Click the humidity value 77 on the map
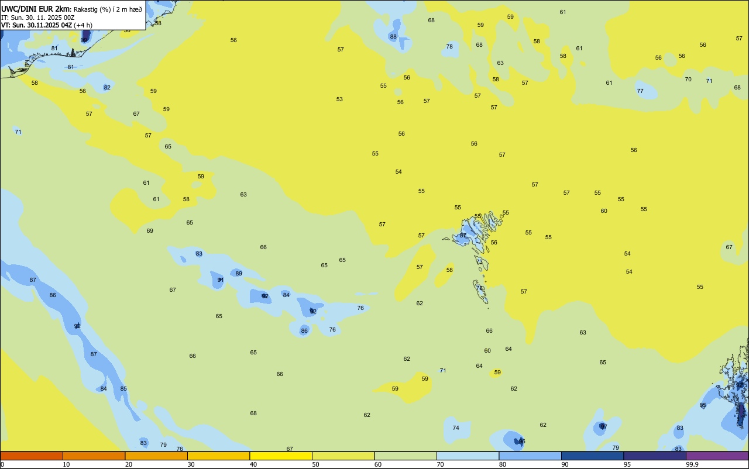The height and width of the screenshot is (469, 749). coord(640,91)
